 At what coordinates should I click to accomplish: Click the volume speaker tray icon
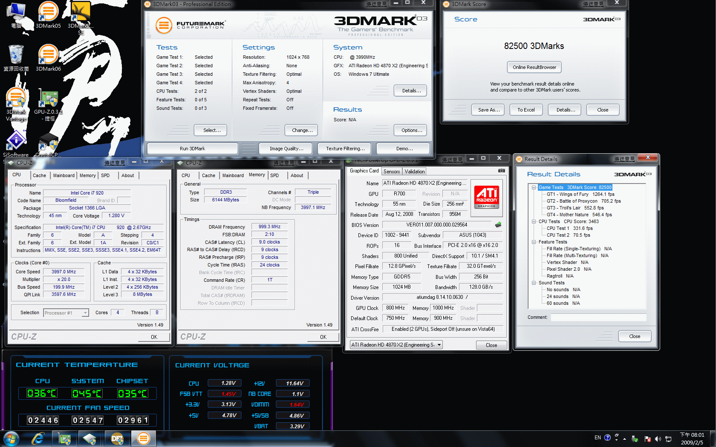[x=658, y=438]
